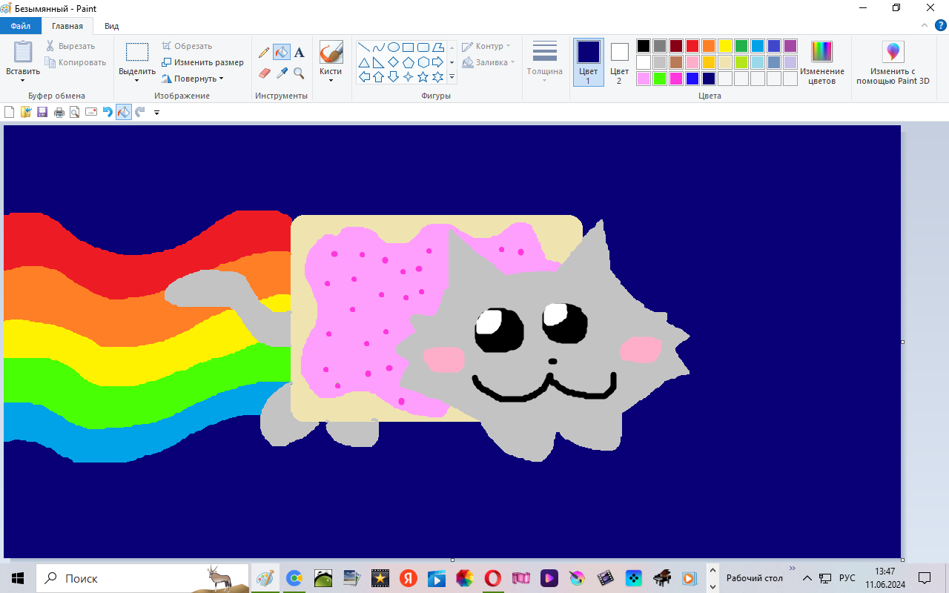Choose the Pentagon shape
The width and height of the screenshot is (949, 593).
(408, 62)
